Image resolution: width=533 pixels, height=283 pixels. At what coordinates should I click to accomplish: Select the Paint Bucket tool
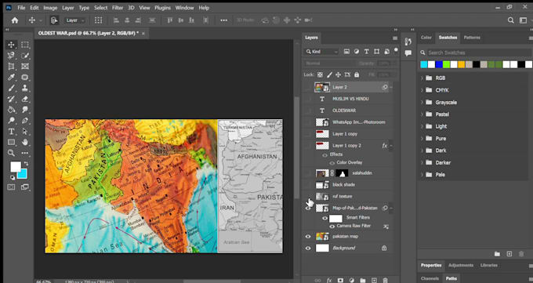click(x=11, y=110)
